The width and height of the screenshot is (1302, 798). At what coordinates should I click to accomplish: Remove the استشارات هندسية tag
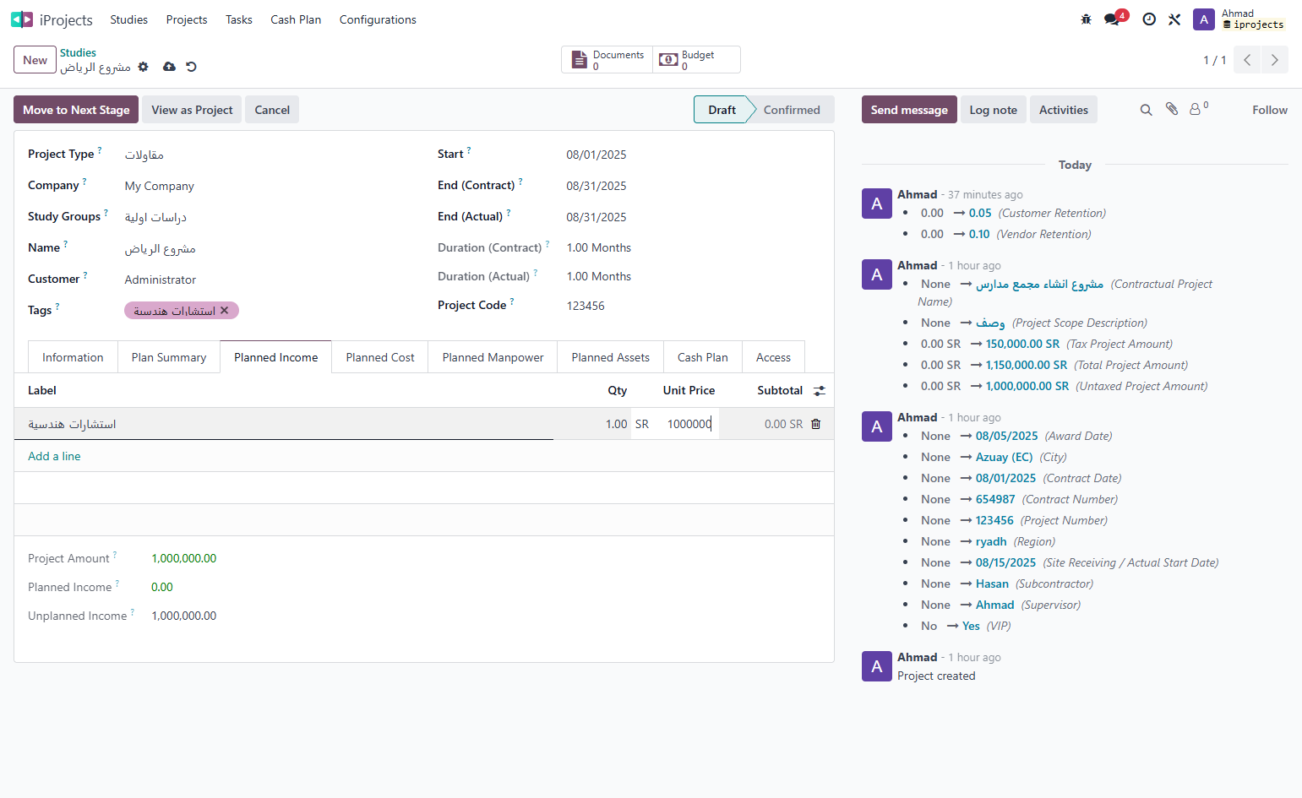coord(224,311)
